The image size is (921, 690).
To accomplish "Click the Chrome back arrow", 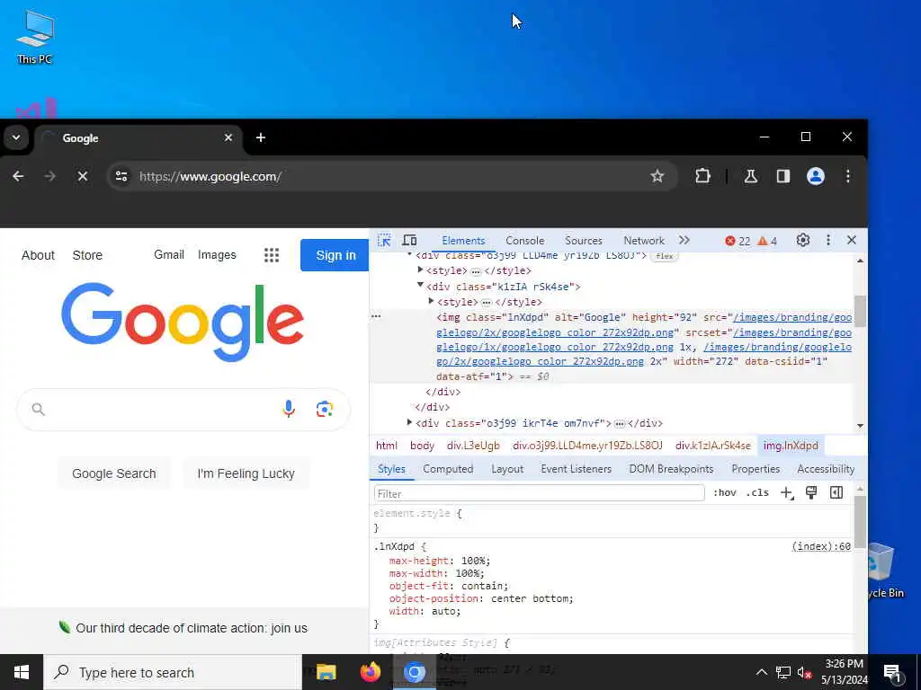I will coord(18,176).
